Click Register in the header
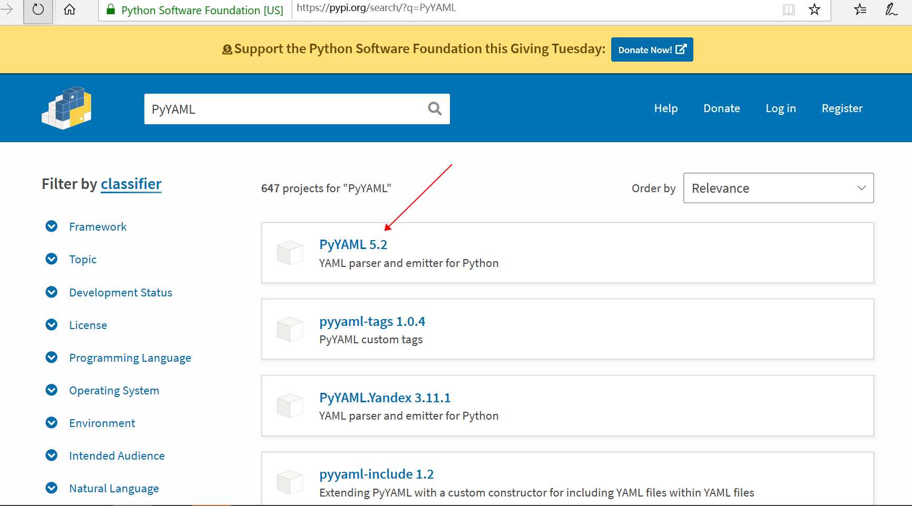The height and width of the screenshot is (506, 912). pos(842,108)
